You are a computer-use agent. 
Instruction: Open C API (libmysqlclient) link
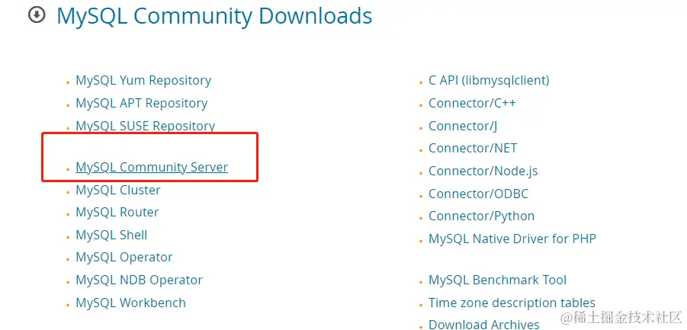tap(489, 81)
